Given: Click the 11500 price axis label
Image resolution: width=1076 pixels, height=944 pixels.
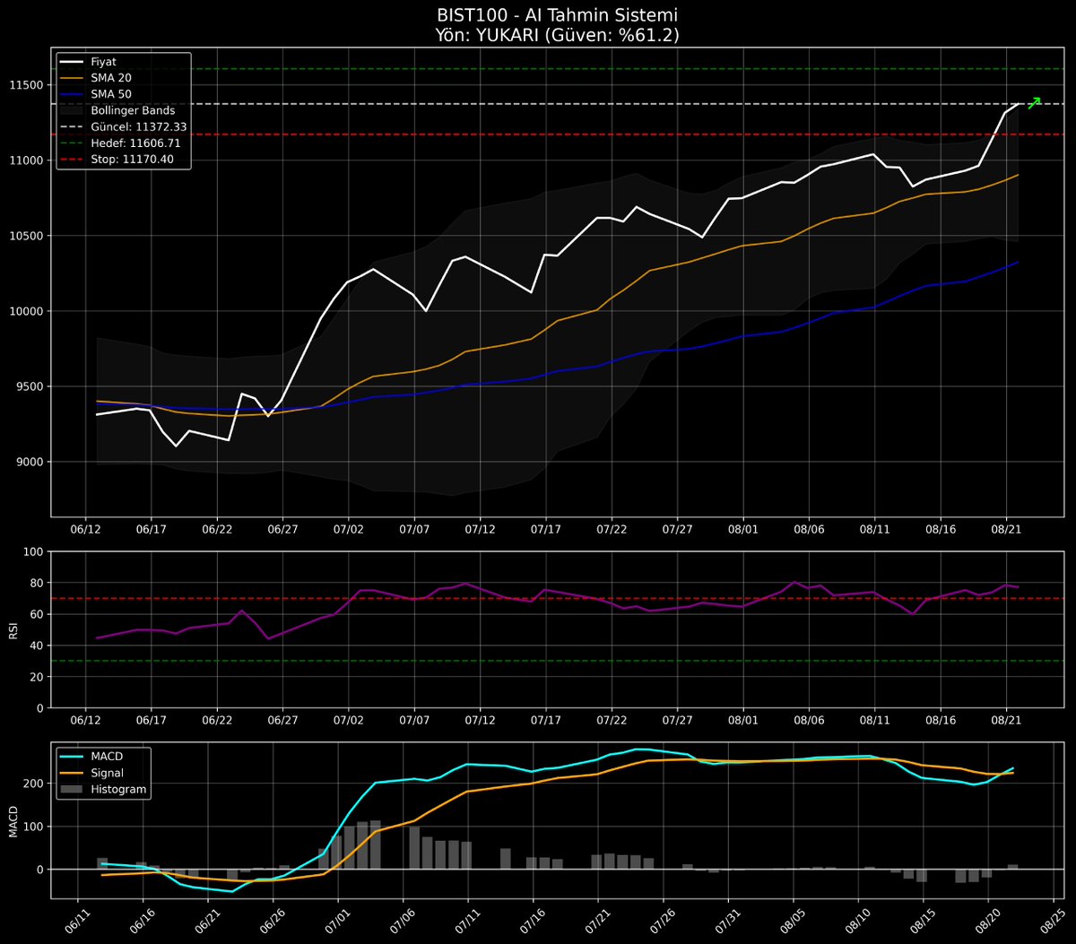Looking at the screenshot, I should pyautogui.click(x=27, y=85).
